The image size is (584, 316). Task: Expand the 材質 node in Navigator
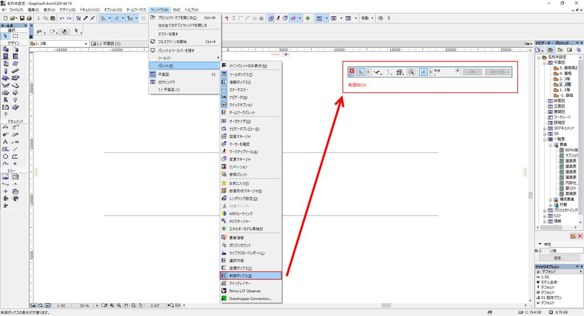pyautogui.click(x=551, y=205)
